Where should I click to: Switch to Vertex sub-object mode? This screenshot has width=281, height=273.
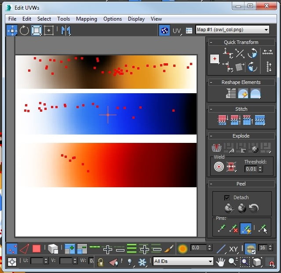pyautogui.click(x=12, y=249)
